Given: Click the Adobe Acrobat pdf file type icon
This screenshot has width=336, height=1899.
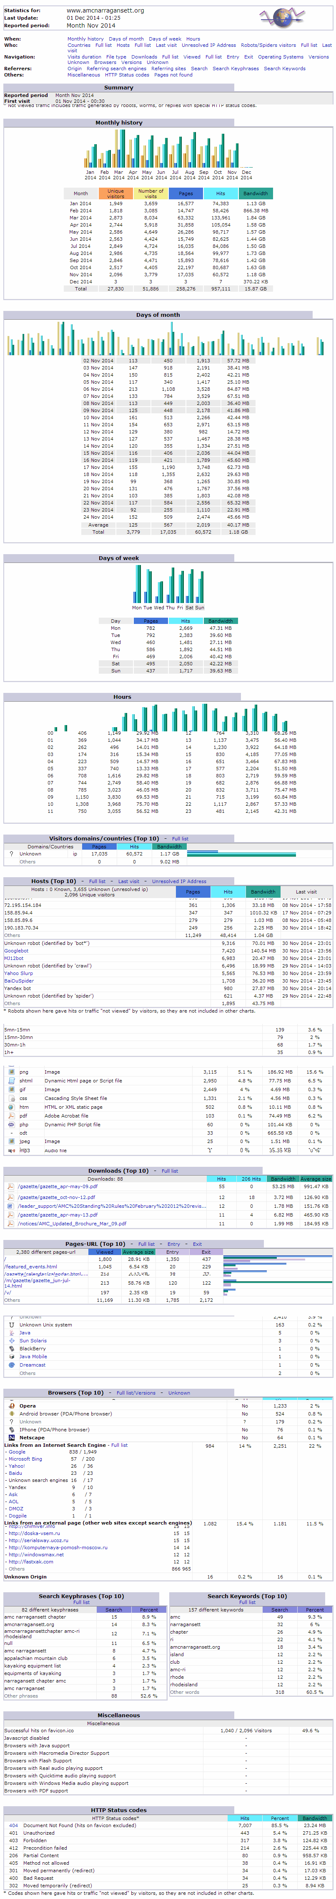Looking at the screenshot, I should (x=11, y=1116).
